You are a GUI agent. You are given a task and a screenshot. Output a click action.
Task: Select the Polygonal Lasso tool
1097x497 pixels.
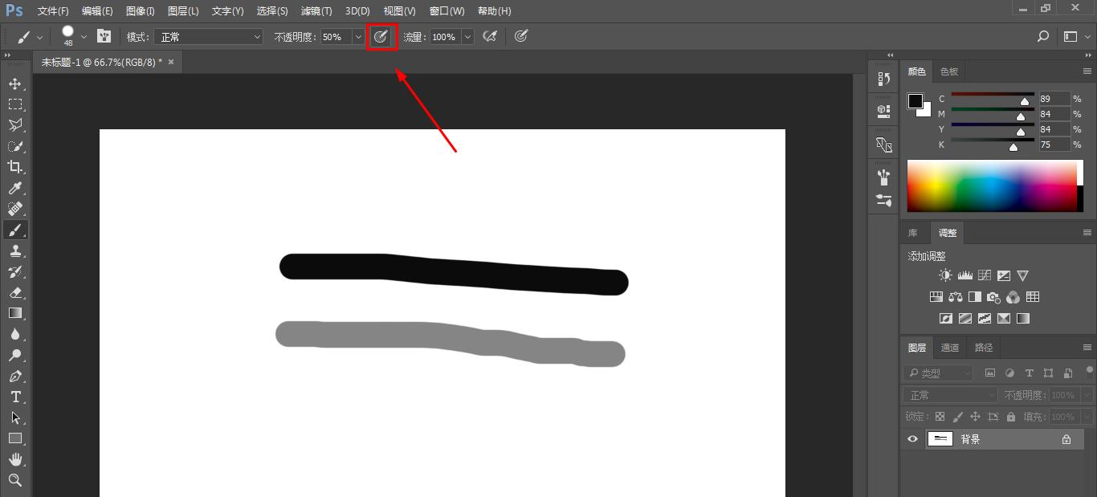coord(15,125)
